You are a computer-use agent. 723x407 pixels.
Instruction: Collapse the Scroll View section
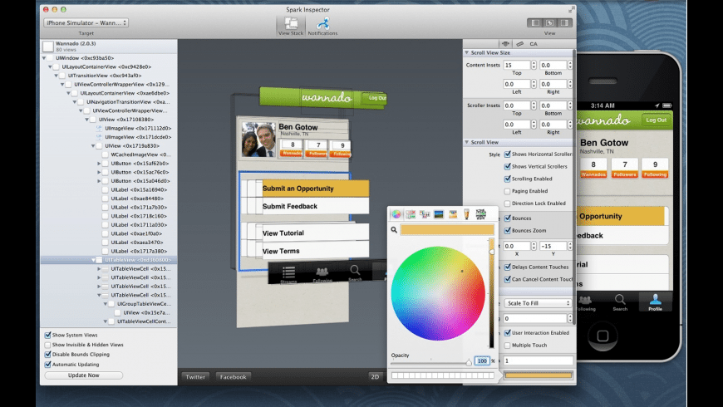pyautogui.click(x=467, y=142)
